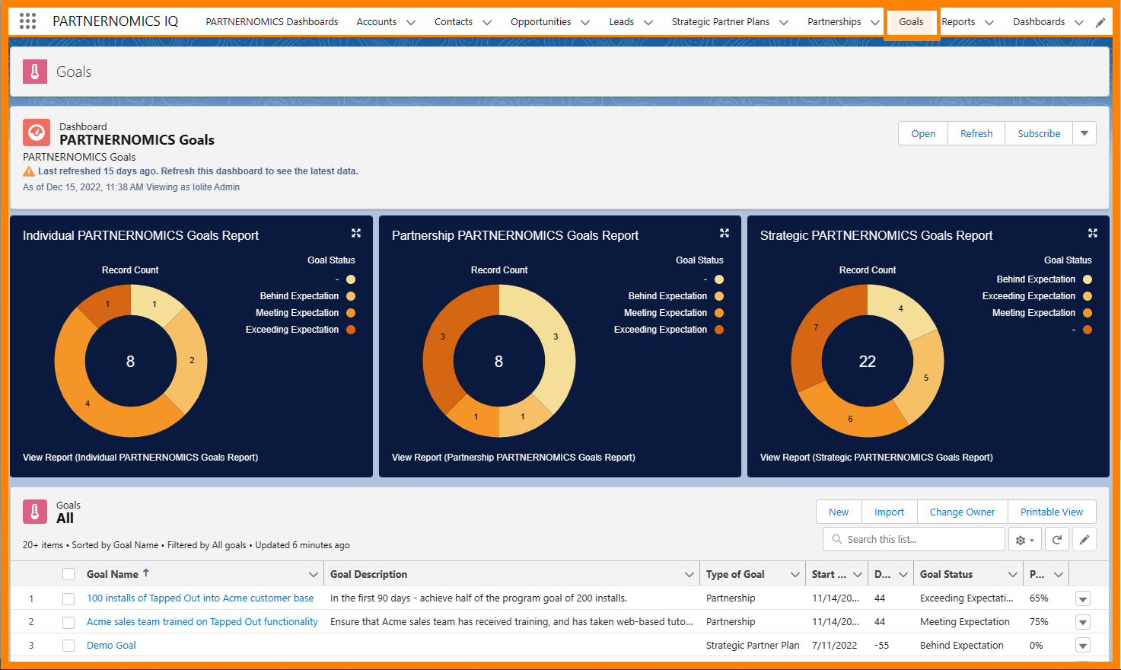The width and height of the screenshot is (1121, 670).
Task: Open Contacts tab dropdown chevron
Action: tap(487, 22)
